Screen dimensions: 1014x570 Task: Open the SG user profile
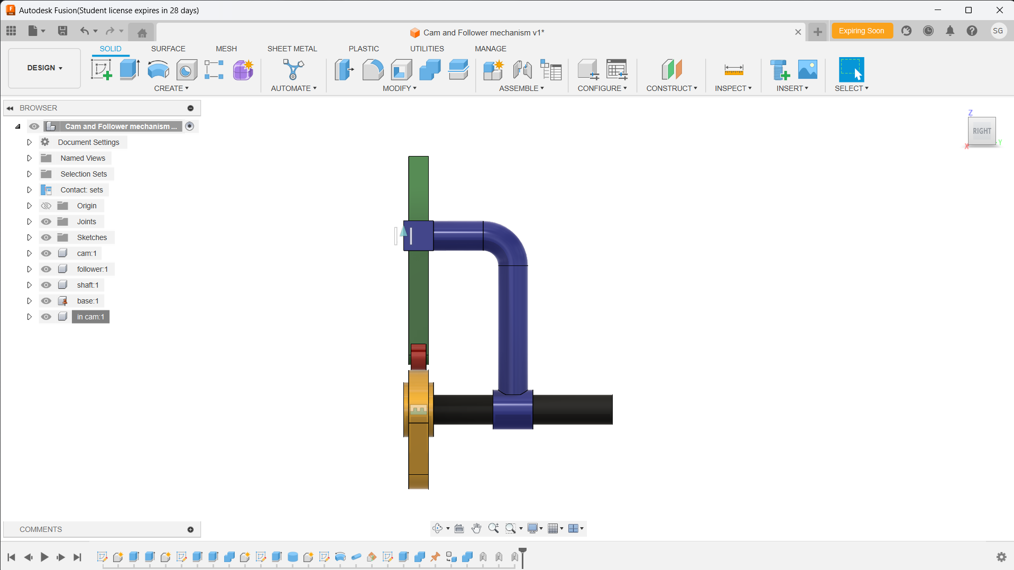998,31
